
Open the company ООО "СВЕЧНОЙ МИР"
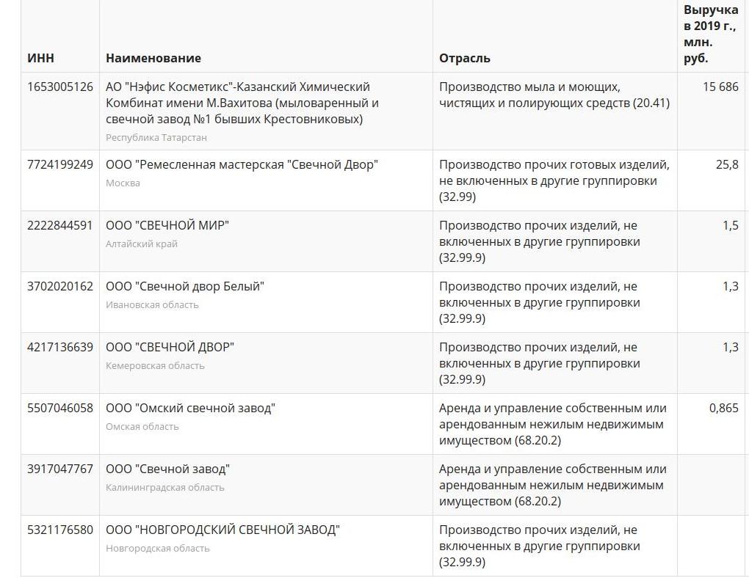[x=167, y=225]
